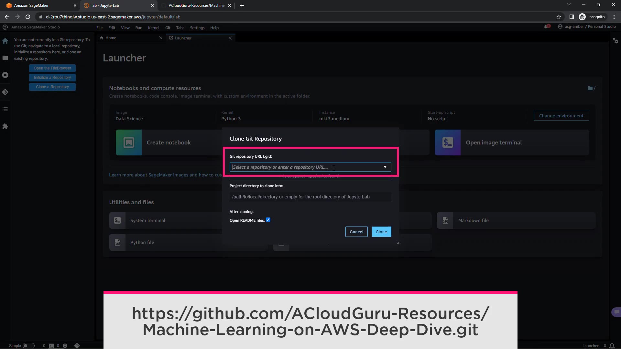This screenshot has width=621, height=349.
Task: Switch to the Home tab
Action: 111,38
